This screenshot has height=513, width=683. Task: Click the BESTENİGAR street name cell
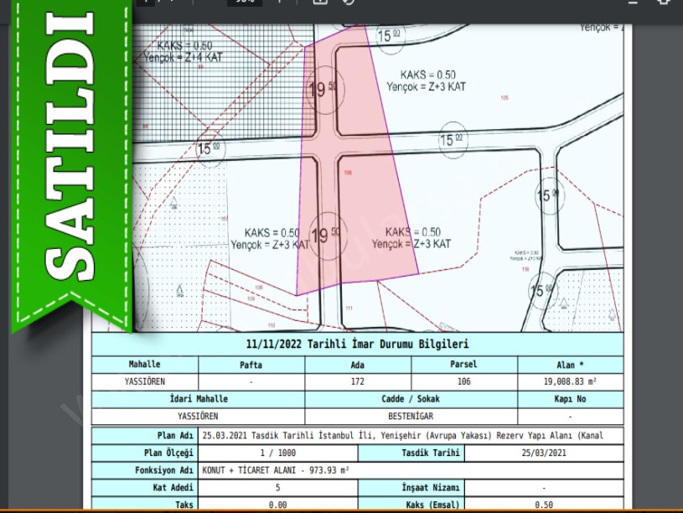[x=410, y=416]
